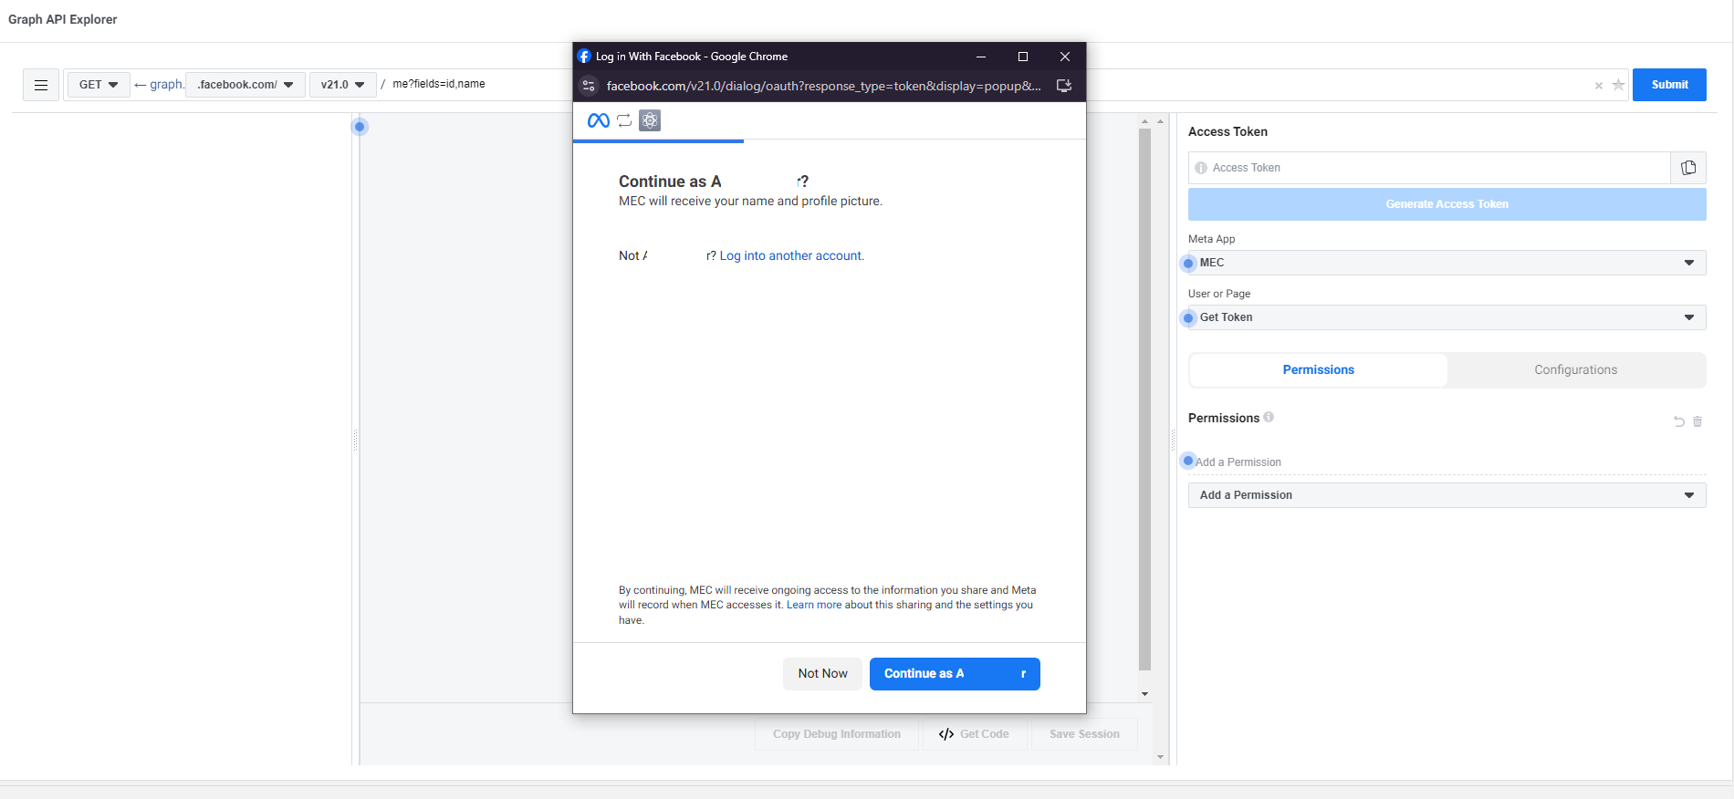1734x799 pixels.
Task: Click the atom icon in the popup toolbar
Action: (x=650, y=120)
